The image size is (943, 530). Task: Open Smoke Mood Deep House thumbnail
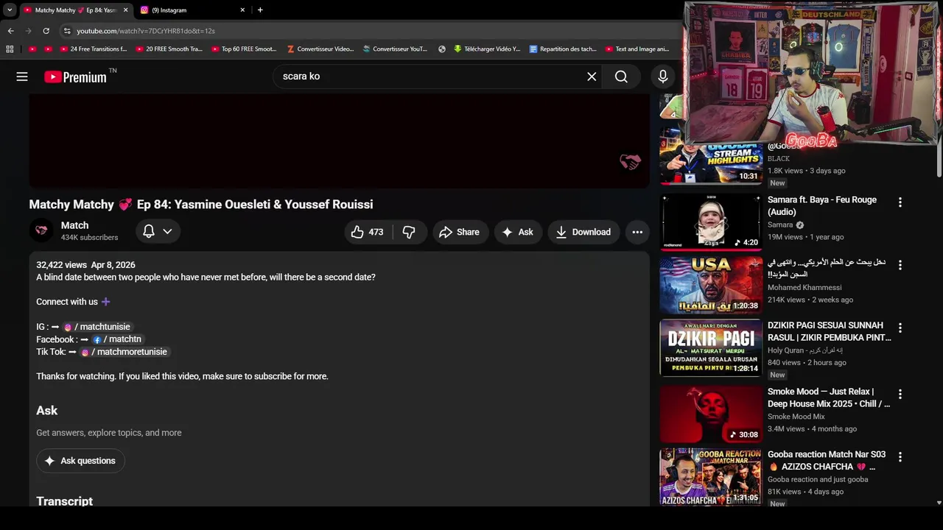pos(710,414)
